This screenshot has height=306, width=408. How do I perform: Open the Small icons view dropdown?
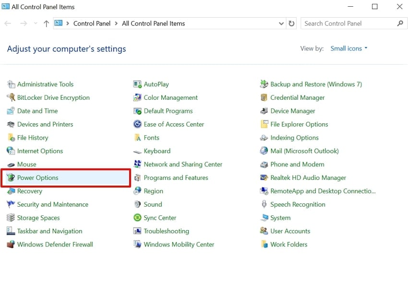pyautogui.click(x=348, y=48)
